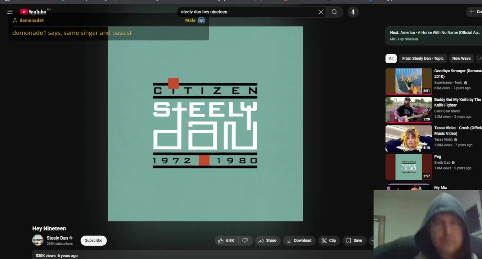482x259 pixels.
Task: Open the Steely Dan channel name link
Action: 57,238
